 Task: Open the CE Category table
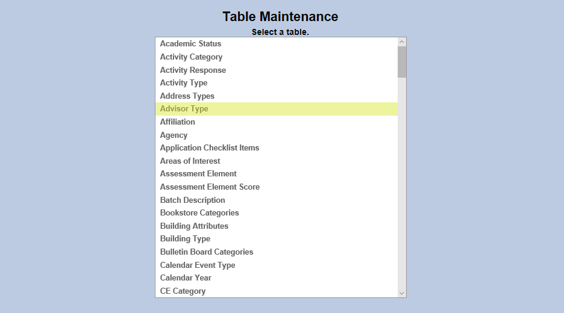pyautogui.click(x=183, y=291)
